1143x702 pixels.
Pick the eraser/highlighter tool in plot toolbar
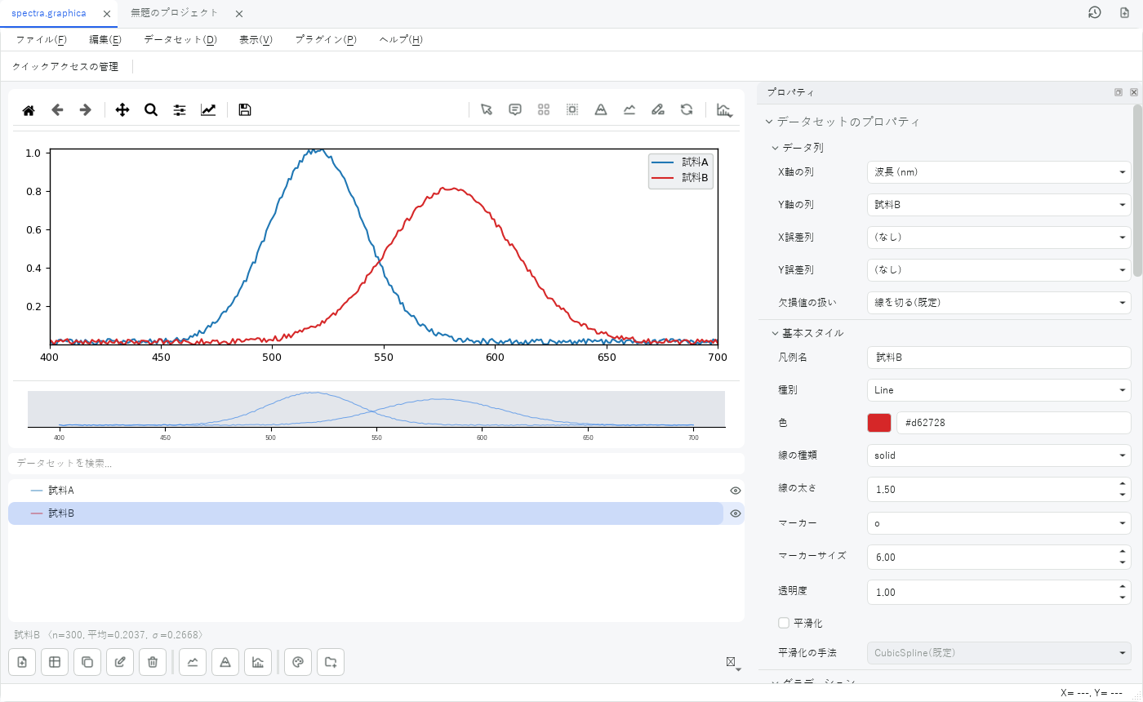[658, 110]
